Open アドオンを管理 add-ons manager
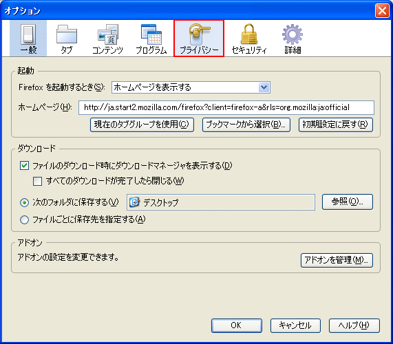 click(337, 260)
